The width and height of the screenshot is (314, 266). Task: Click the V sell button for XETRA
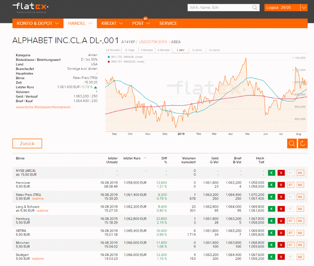pyautogui.click(x=281, y=233)
